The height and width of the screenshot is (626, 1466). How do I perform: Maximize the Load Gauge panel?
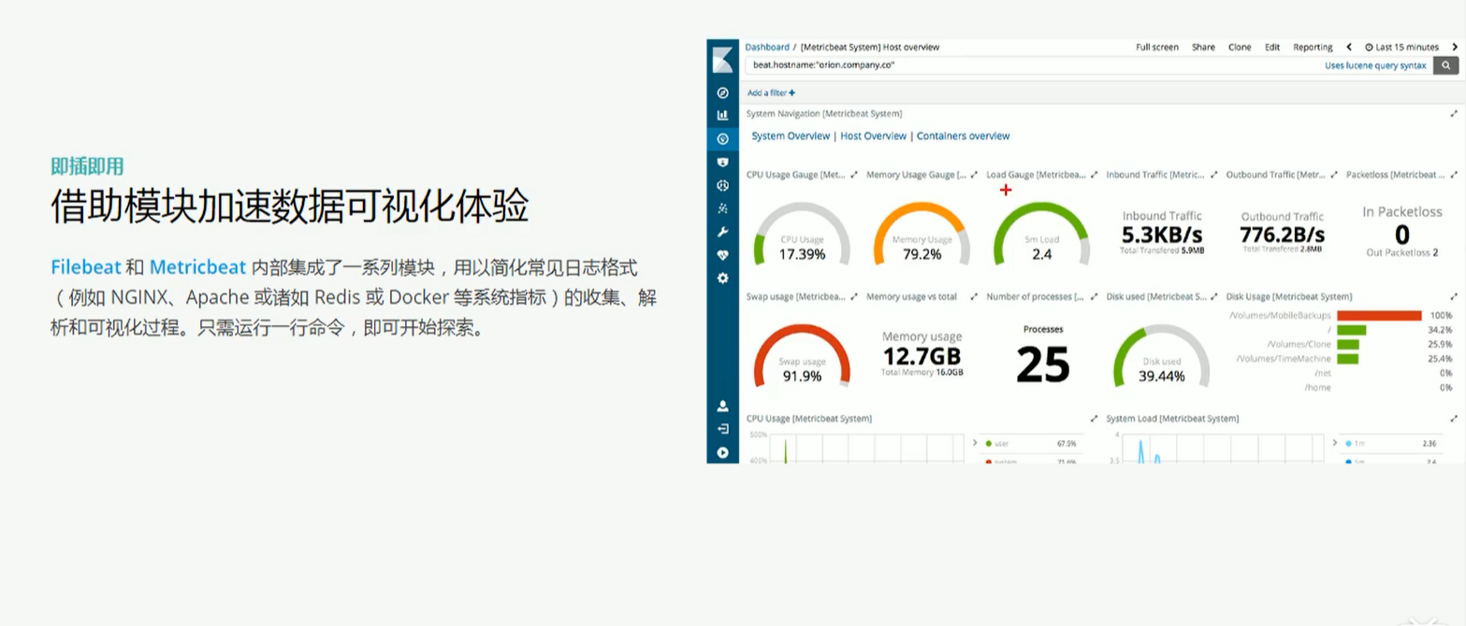click(1094, 175)
